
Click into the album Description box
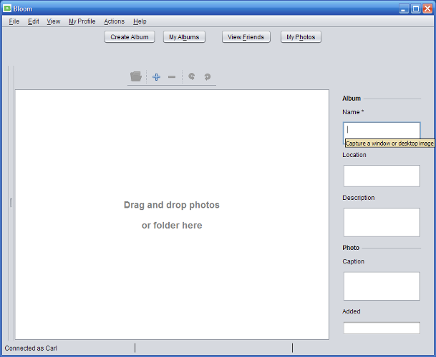click(382, 222)
